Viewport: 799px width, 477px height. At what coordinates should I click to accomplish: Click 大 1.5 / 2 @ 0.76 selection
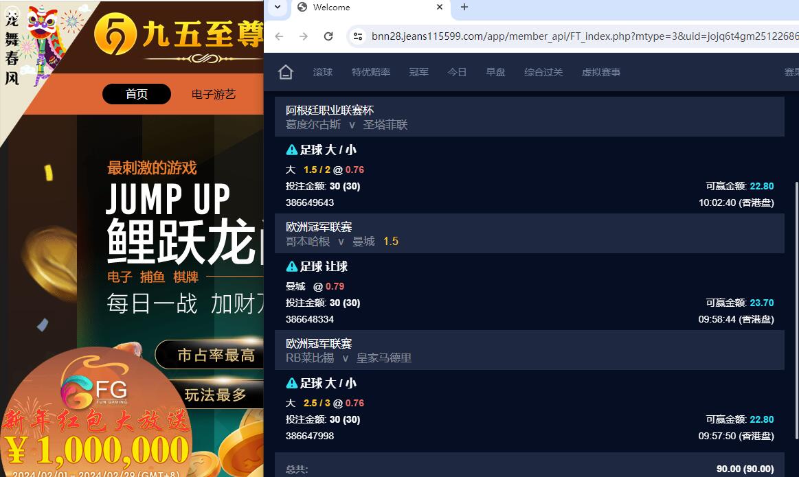pyautogui.click(x=324, y=170)
